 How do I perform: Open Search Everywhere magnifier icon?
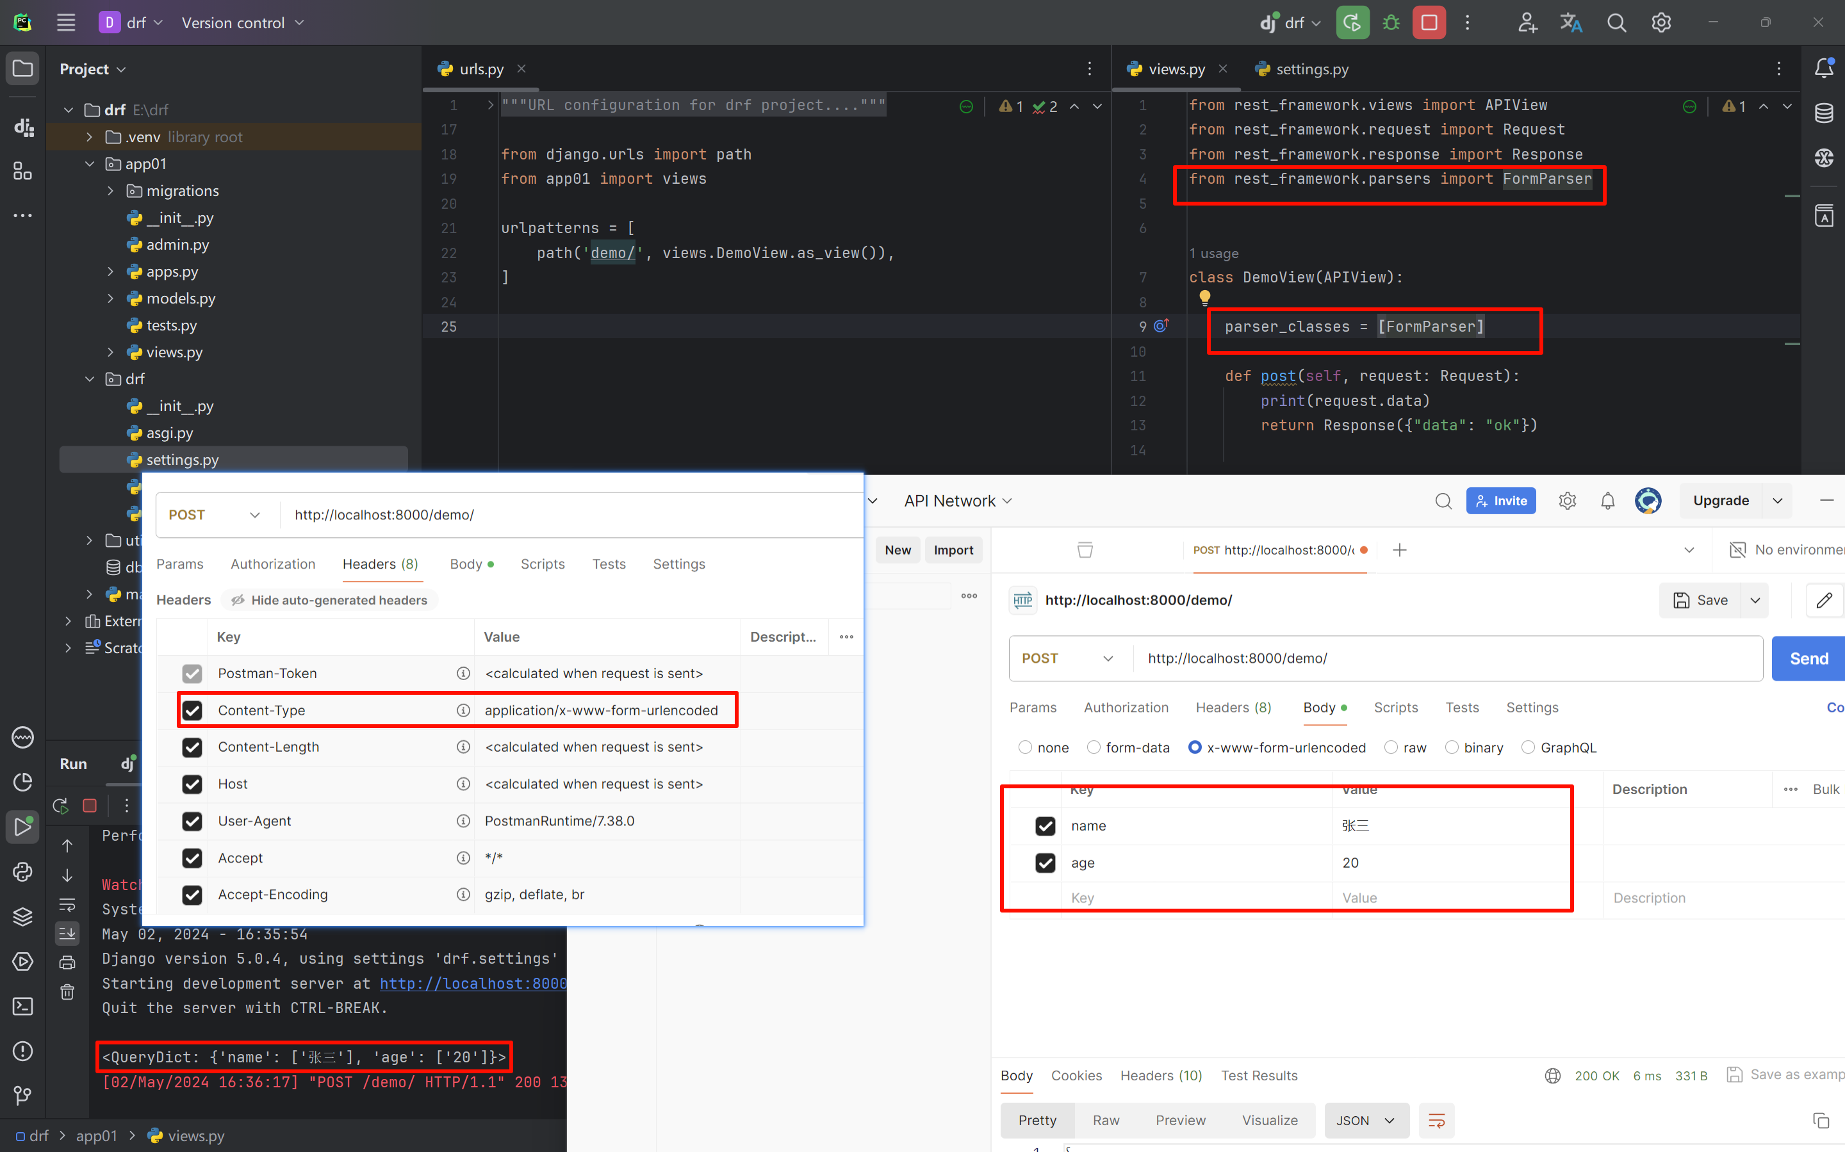coord(1616,23)
